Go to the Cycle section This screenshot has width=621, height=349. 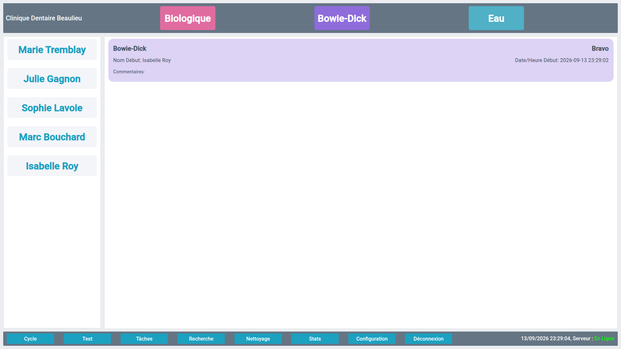tap(30, 339)
